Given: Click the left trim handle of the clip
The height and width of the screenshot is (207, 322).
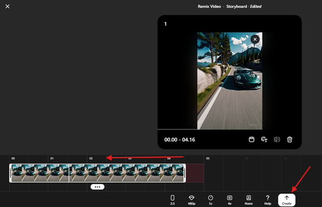Looking at the screenshot, I should coord(10,173).
